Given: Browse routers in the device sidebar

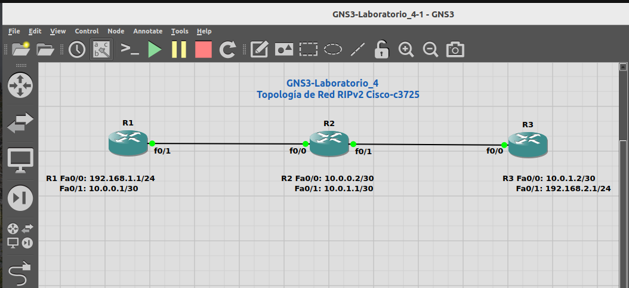Looking at the screenshot, I should 20,85.
